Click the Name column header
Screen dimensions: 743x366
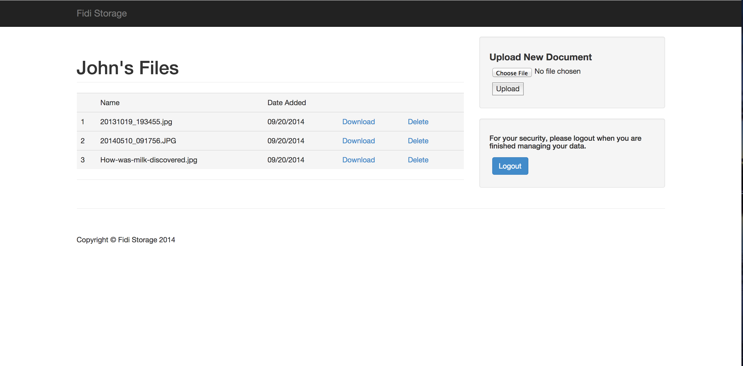point(110,103)
